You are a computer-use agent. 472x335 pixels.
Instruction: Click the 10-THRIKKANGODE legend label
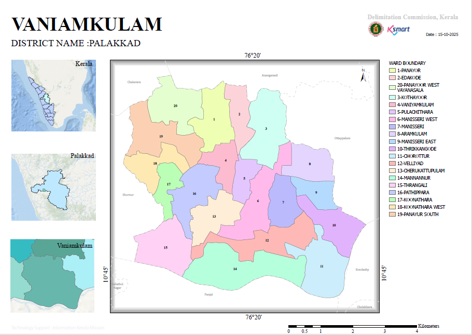click(417, 149)
